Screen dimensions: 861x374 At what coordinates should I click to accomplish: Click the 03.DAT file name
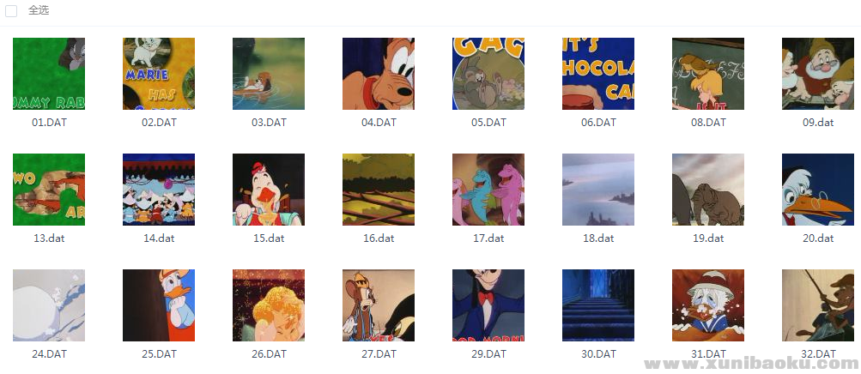pos(269,123)
